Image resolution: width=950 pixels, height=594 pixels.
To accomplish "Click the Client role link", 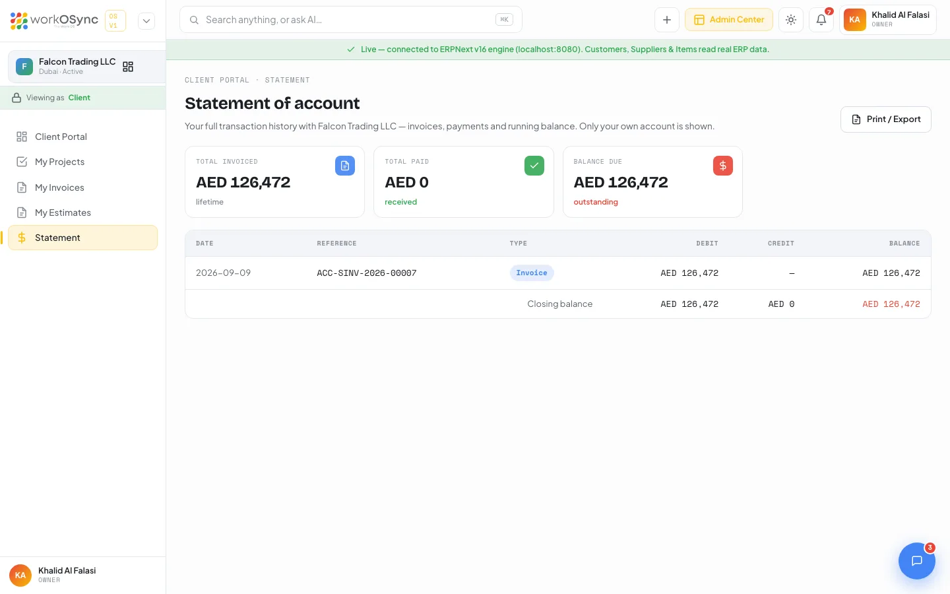I will point(79,98).
